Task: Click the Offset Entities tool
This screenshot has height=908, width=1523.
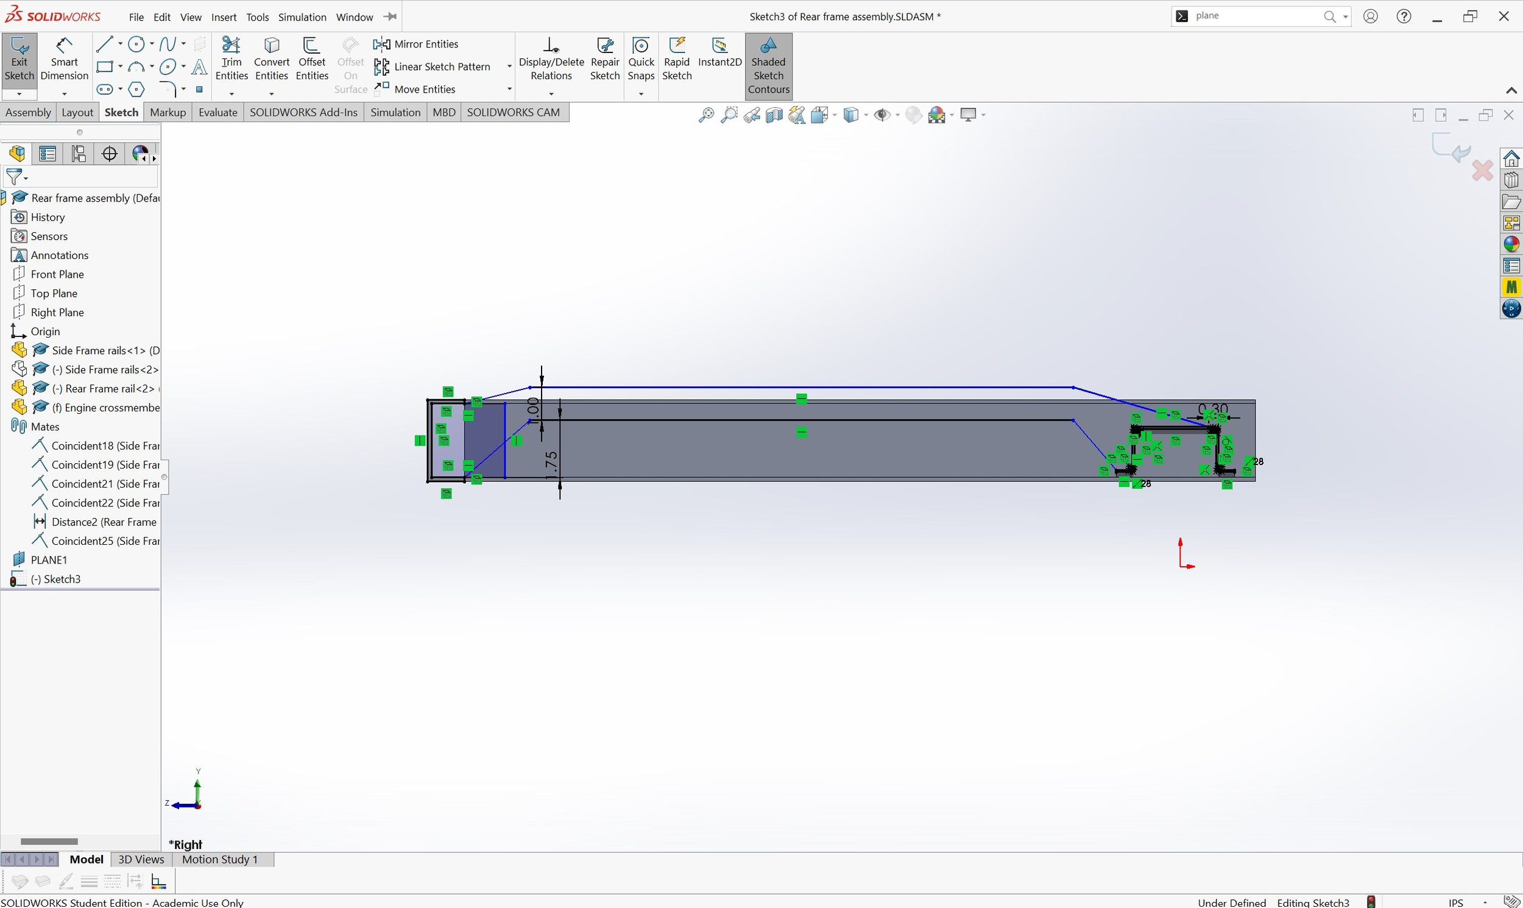Action: click(x=312, y=59)
